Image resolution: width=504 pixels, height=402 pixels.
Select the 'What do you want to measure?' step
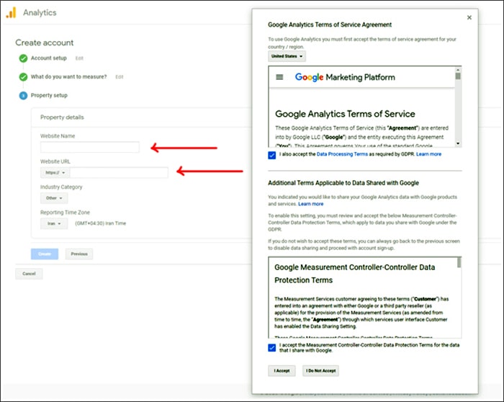coord(68,76)
